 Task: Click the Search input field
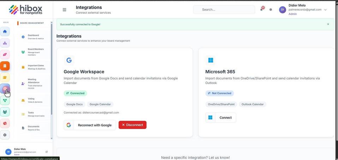point(224,9)
